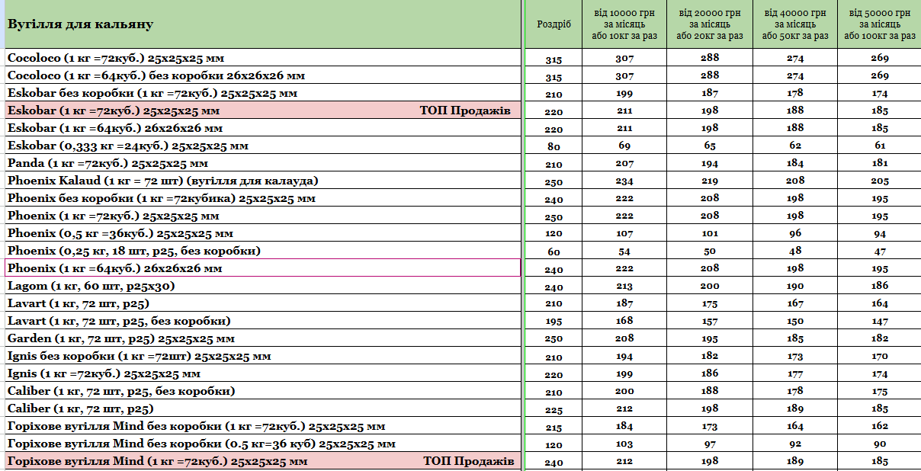The image size is (921, 471).
Task: Select value 157 in Lavart без коробки row
Action: pos(710,322)
